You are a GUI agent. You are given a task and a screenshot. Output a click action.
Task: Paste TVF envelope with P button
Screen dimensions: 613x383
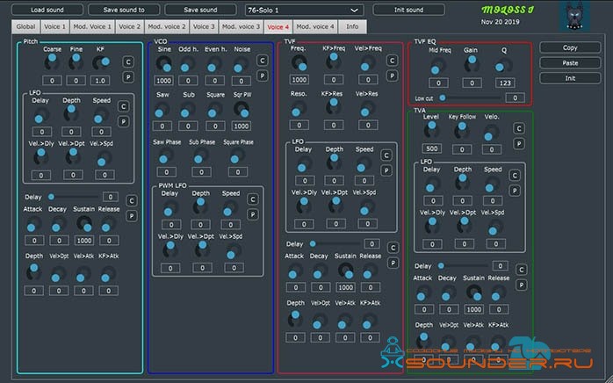pyautogui.click(x=393, y=263)
